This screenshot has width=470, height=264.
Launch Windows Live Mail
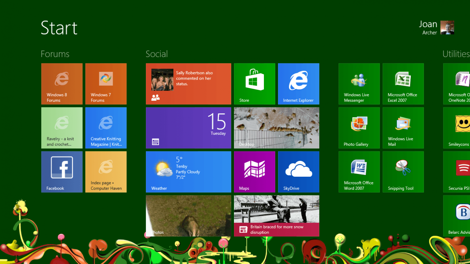coord(403,128)
